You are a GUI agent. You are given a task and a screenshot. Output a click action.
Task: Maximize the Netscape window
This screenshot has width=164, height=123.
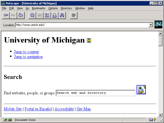[156, 3]
